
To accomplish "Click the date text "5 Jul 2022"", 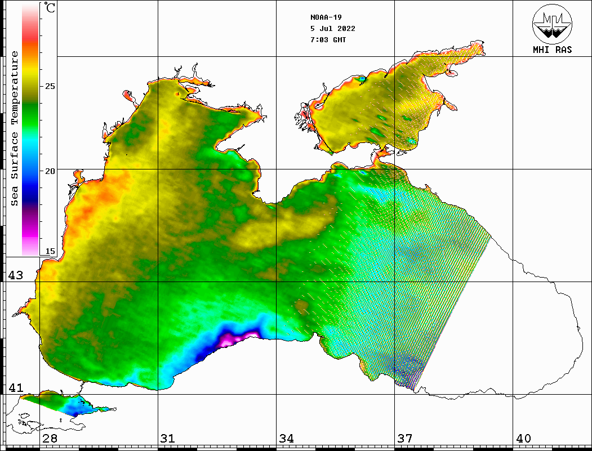I will tap(333, 29).
